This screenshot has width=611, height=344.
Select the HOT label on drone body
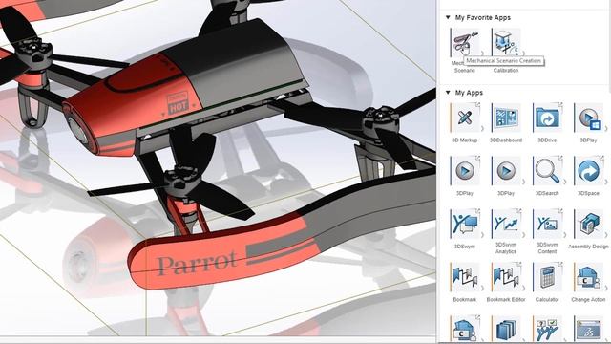178,106
